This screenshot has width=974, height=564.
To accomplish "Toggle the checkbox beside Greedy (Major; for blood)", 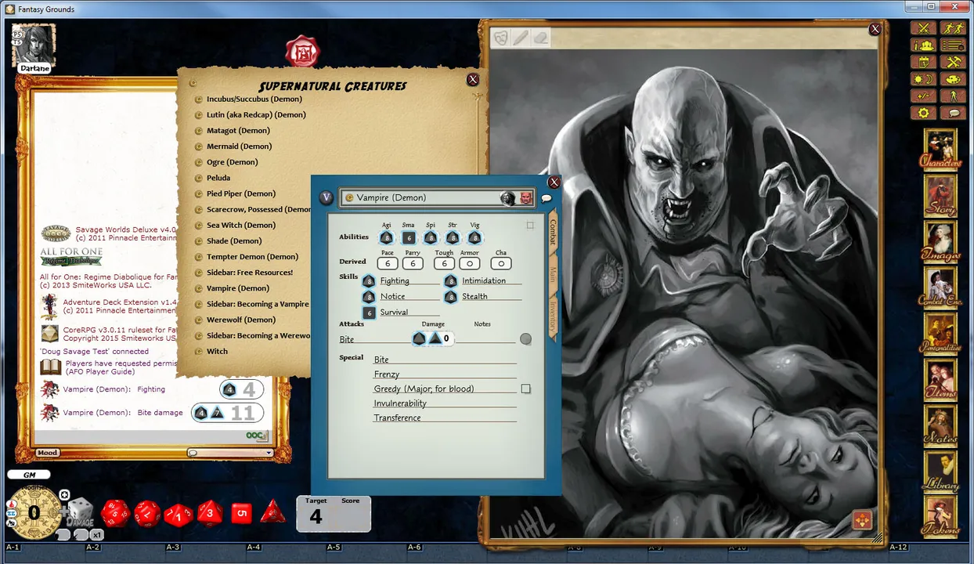I will coord(526,389).
